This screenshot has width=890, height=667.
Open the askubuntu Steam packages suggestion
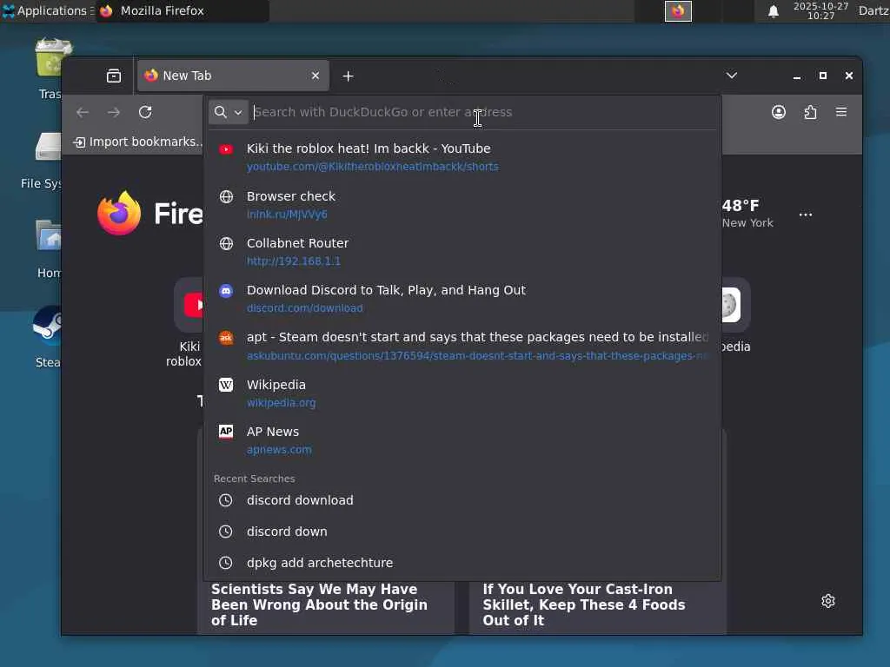(462, 346)
